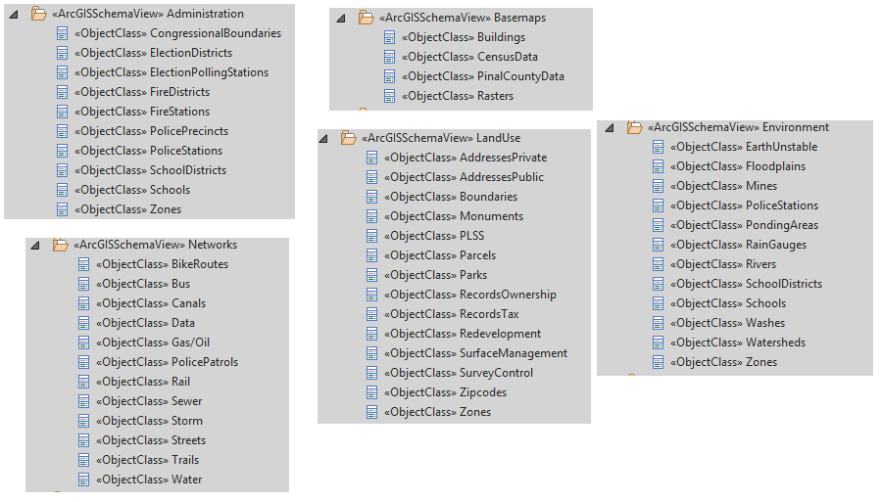The height and width of the screenshot is (502, 883).
Task: Click the BikeRoutes object class icon
Action: (x=84, y=265)
